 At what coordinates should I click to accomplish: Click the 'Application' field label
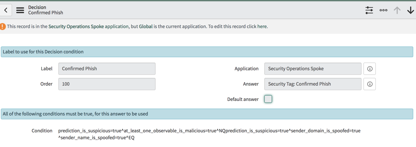pyautogui.click(x=247, y=69)
